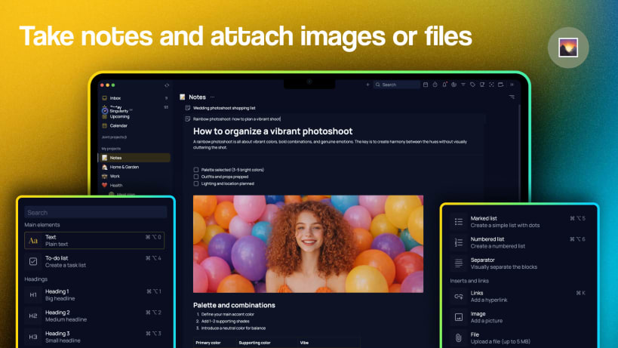Viewport: 618px width, 348px height.
Task: Select the Image add a picture option
Action: (519, 317)
